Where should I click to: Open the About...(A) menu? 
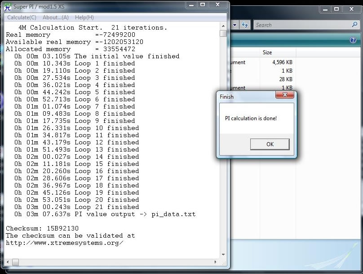point(56,17)
